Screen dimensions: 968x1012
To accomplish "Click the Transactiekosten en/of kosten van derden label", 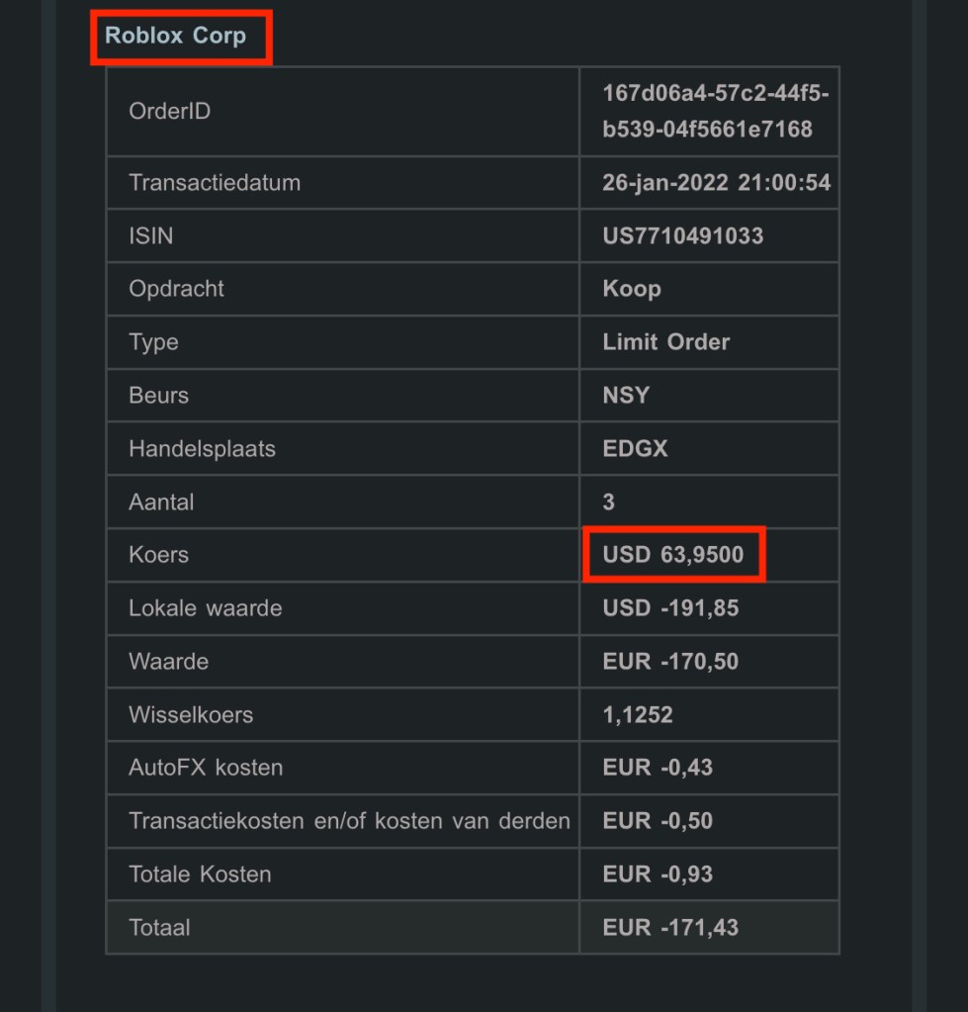I will (x=349, y=821).
